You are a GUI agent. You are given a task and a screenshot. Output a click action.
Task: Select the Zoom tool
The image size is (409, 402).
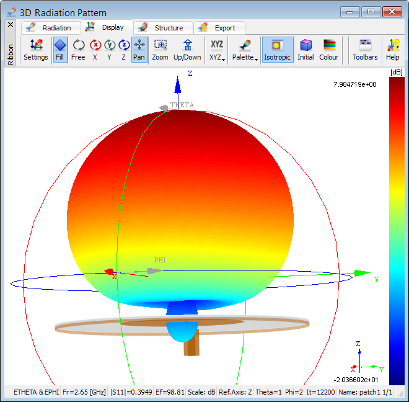160,50
